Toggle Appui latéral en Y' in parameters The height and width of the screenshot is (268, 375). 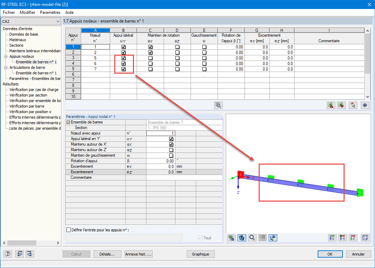pyautogui.click(x=171, y=139)
